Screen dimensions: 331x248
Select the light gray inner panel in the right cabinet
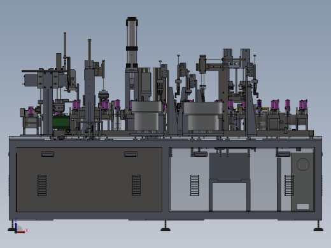[x=229, y=197]
